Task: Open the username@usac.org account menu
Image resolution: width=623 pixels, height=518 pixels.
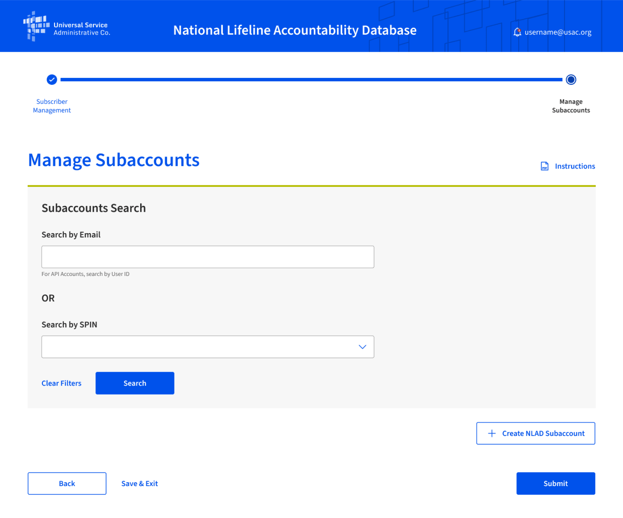Action: [558, 32]
